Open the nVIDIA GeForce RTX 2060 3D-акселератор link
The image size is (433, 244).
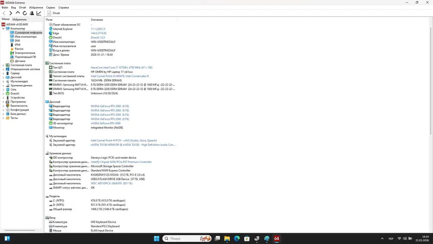(106, 123)
